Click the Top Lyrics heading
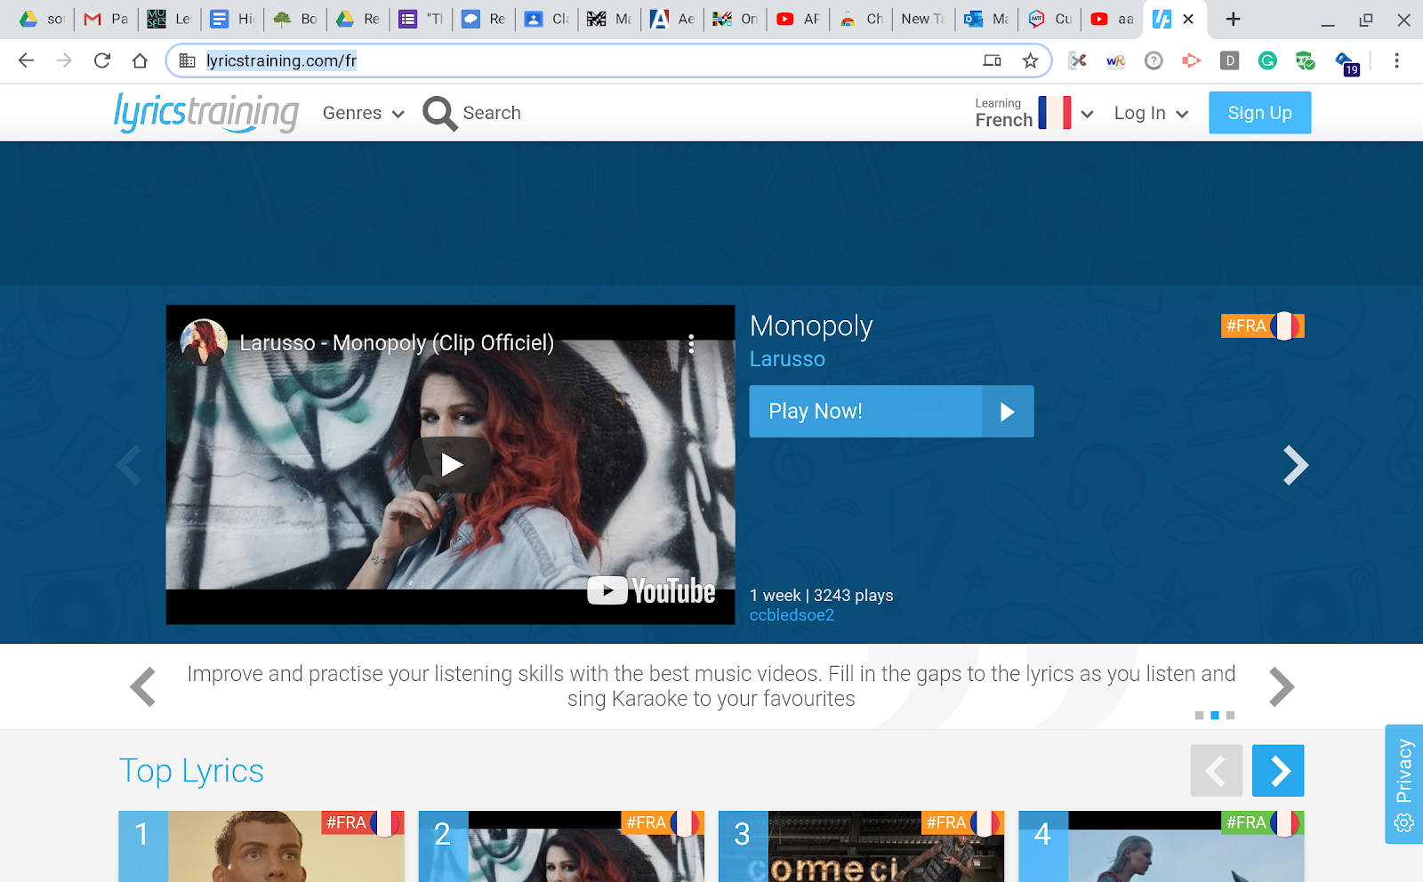Image resolution: width=1423 pixels, height=882 pixels. click(x=191, y=771)
